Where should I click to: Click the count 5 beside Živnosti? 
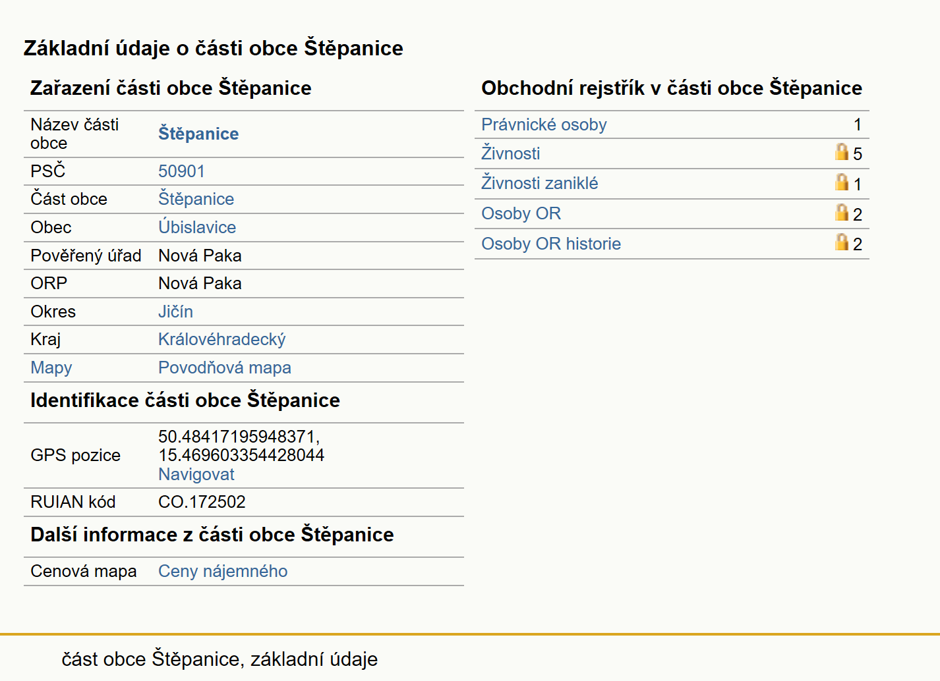[x=858, y=154]
